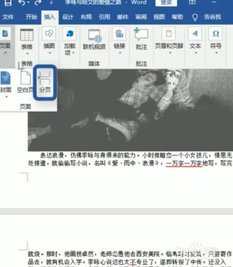Click the 加载项 add-ins icon

[x=70, y=34]
